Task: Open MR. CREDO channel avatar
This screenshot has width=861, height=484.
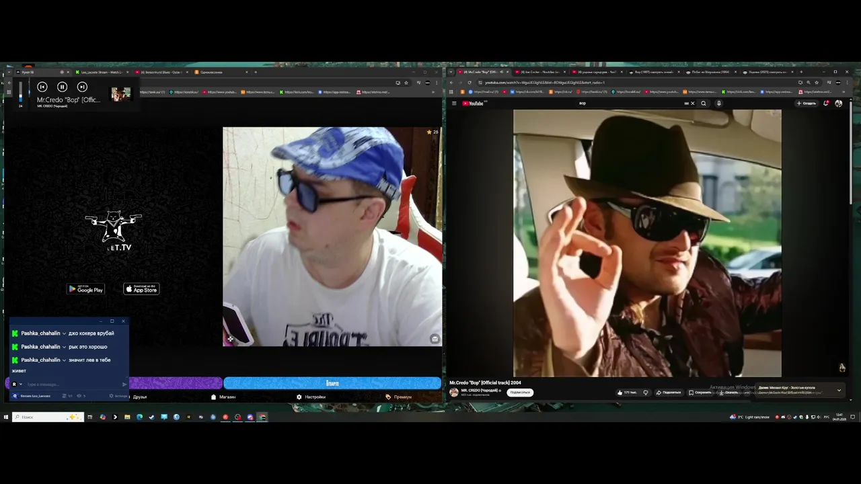Action: coord(454,392)
